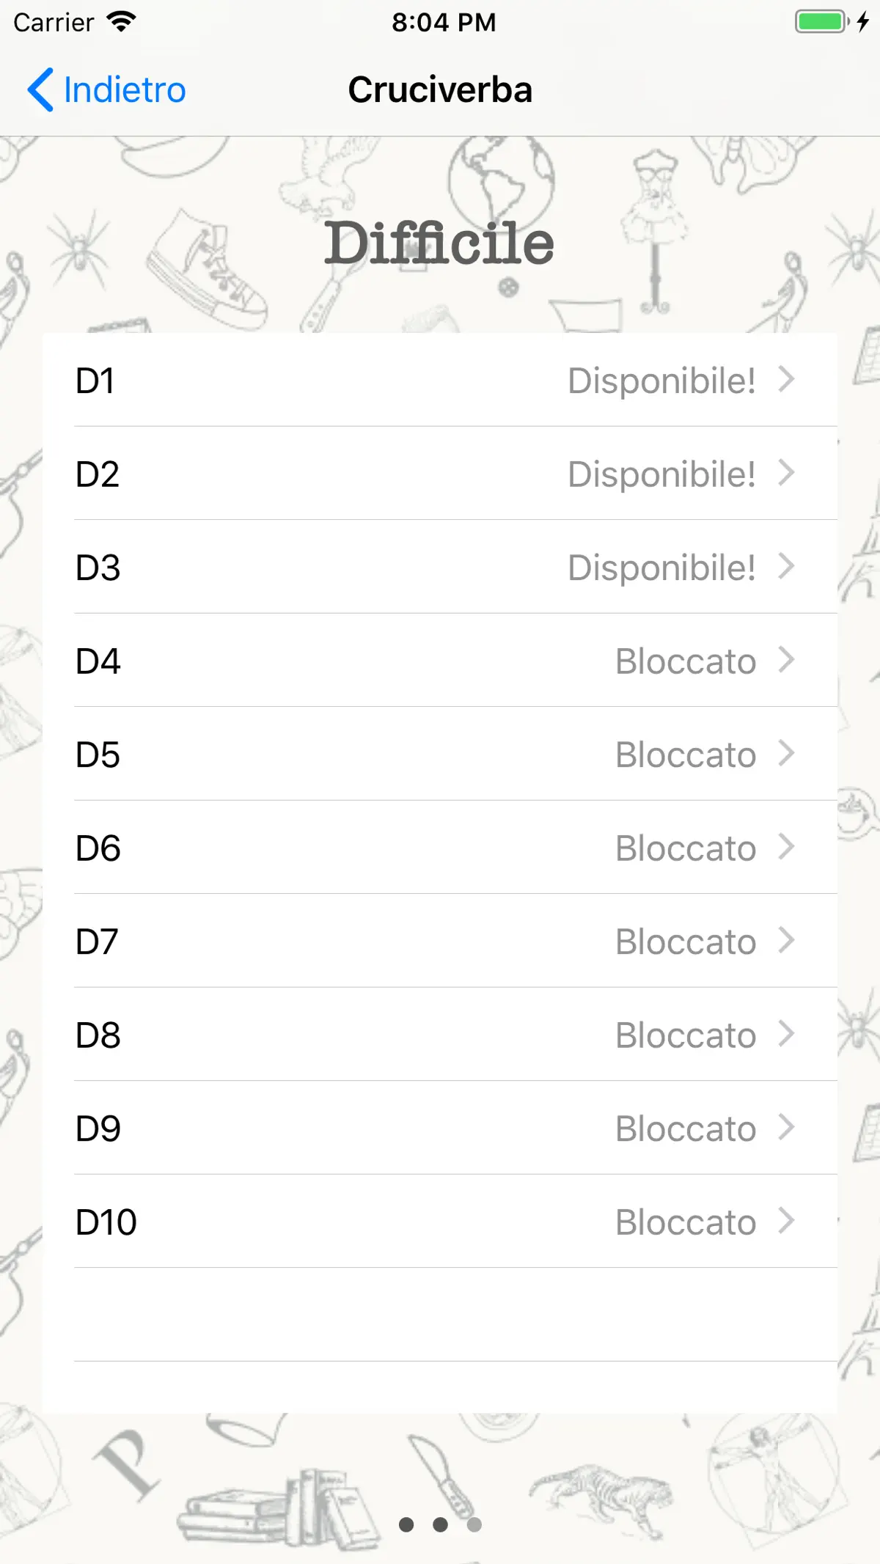
Task: Expand the D1 row chevron arrow
Action: pos(786,380)
